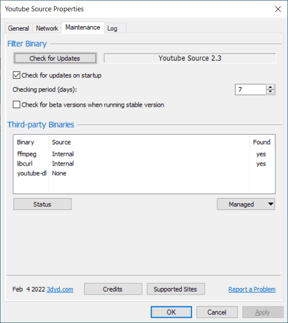Confirm with the OK button
The height and width of the screenshot is (323, 288).
pyautogui.click(x=171, y=312)
